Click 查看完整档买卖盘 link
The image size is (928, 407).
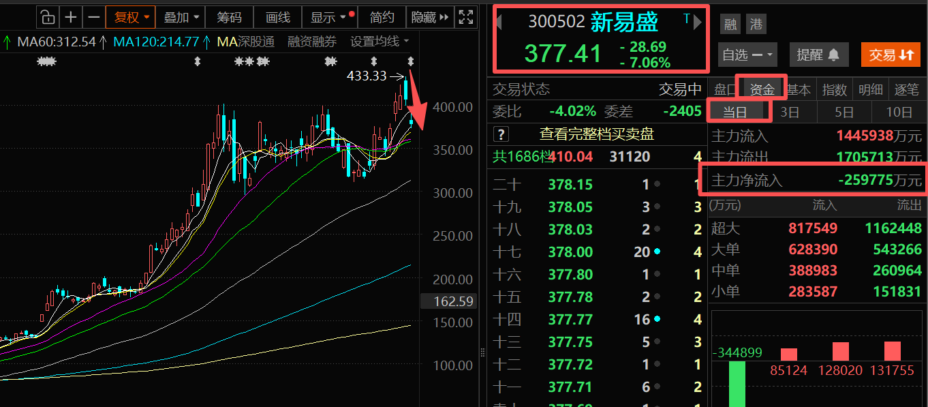click(x=597, y=134)
